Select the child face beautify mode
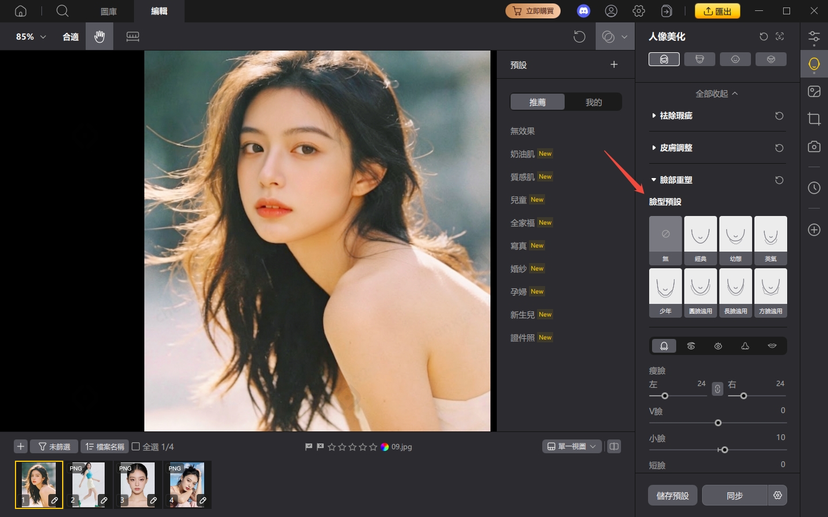This screenshot has width=828, height=517. pos(735,59)
